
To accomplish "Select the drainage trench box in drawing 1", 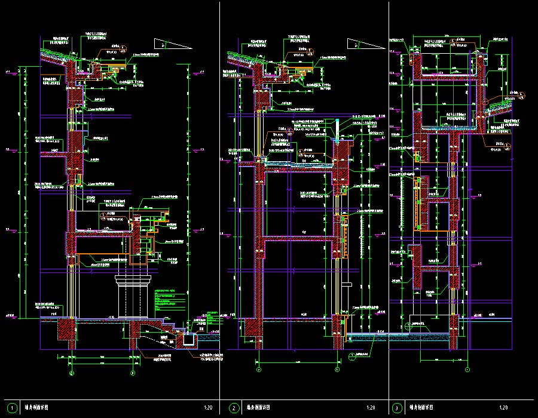I will (x=189, y=339).
